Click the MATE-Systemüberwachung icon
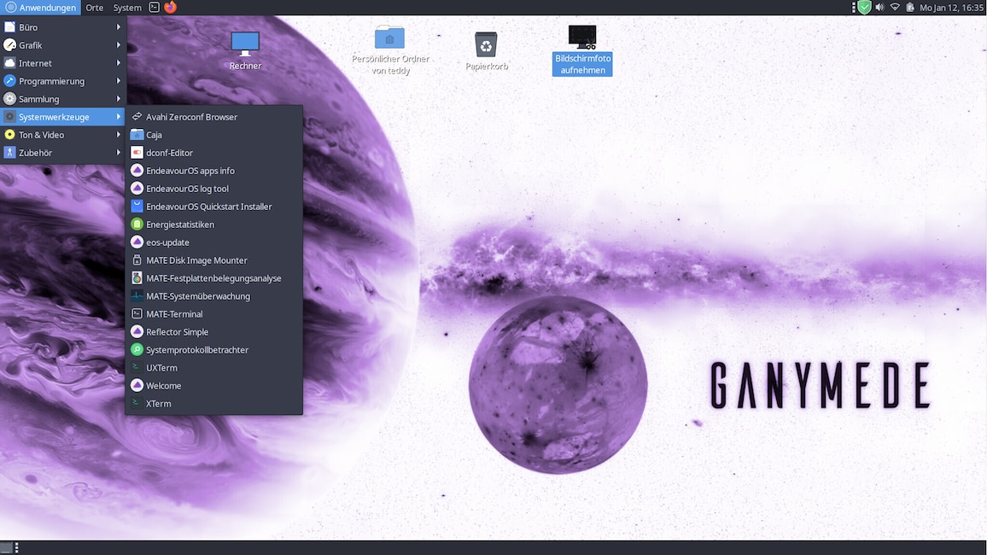The height and width of the screenshot is (555, 987). click(137, 296)
